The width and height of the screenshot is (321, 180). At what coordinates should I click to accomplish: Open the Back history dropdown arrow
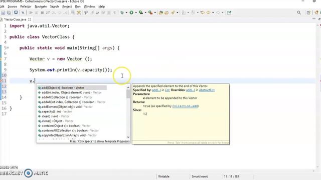pos(213,12)
